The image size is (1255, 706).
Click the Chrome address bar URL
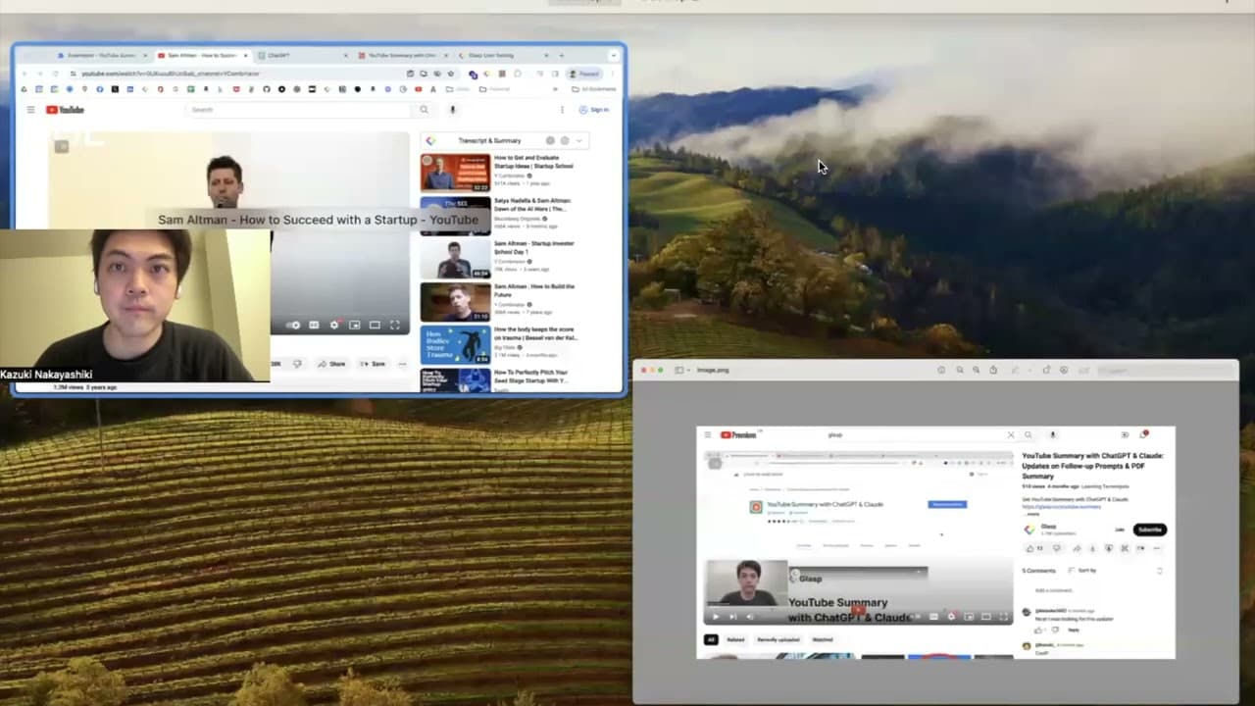click(170, 74)
